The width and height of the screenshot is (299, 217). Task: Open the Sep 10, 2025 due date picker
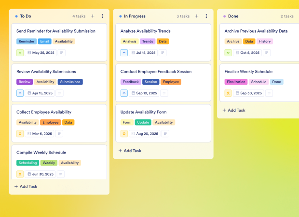[x=146, y=93]
